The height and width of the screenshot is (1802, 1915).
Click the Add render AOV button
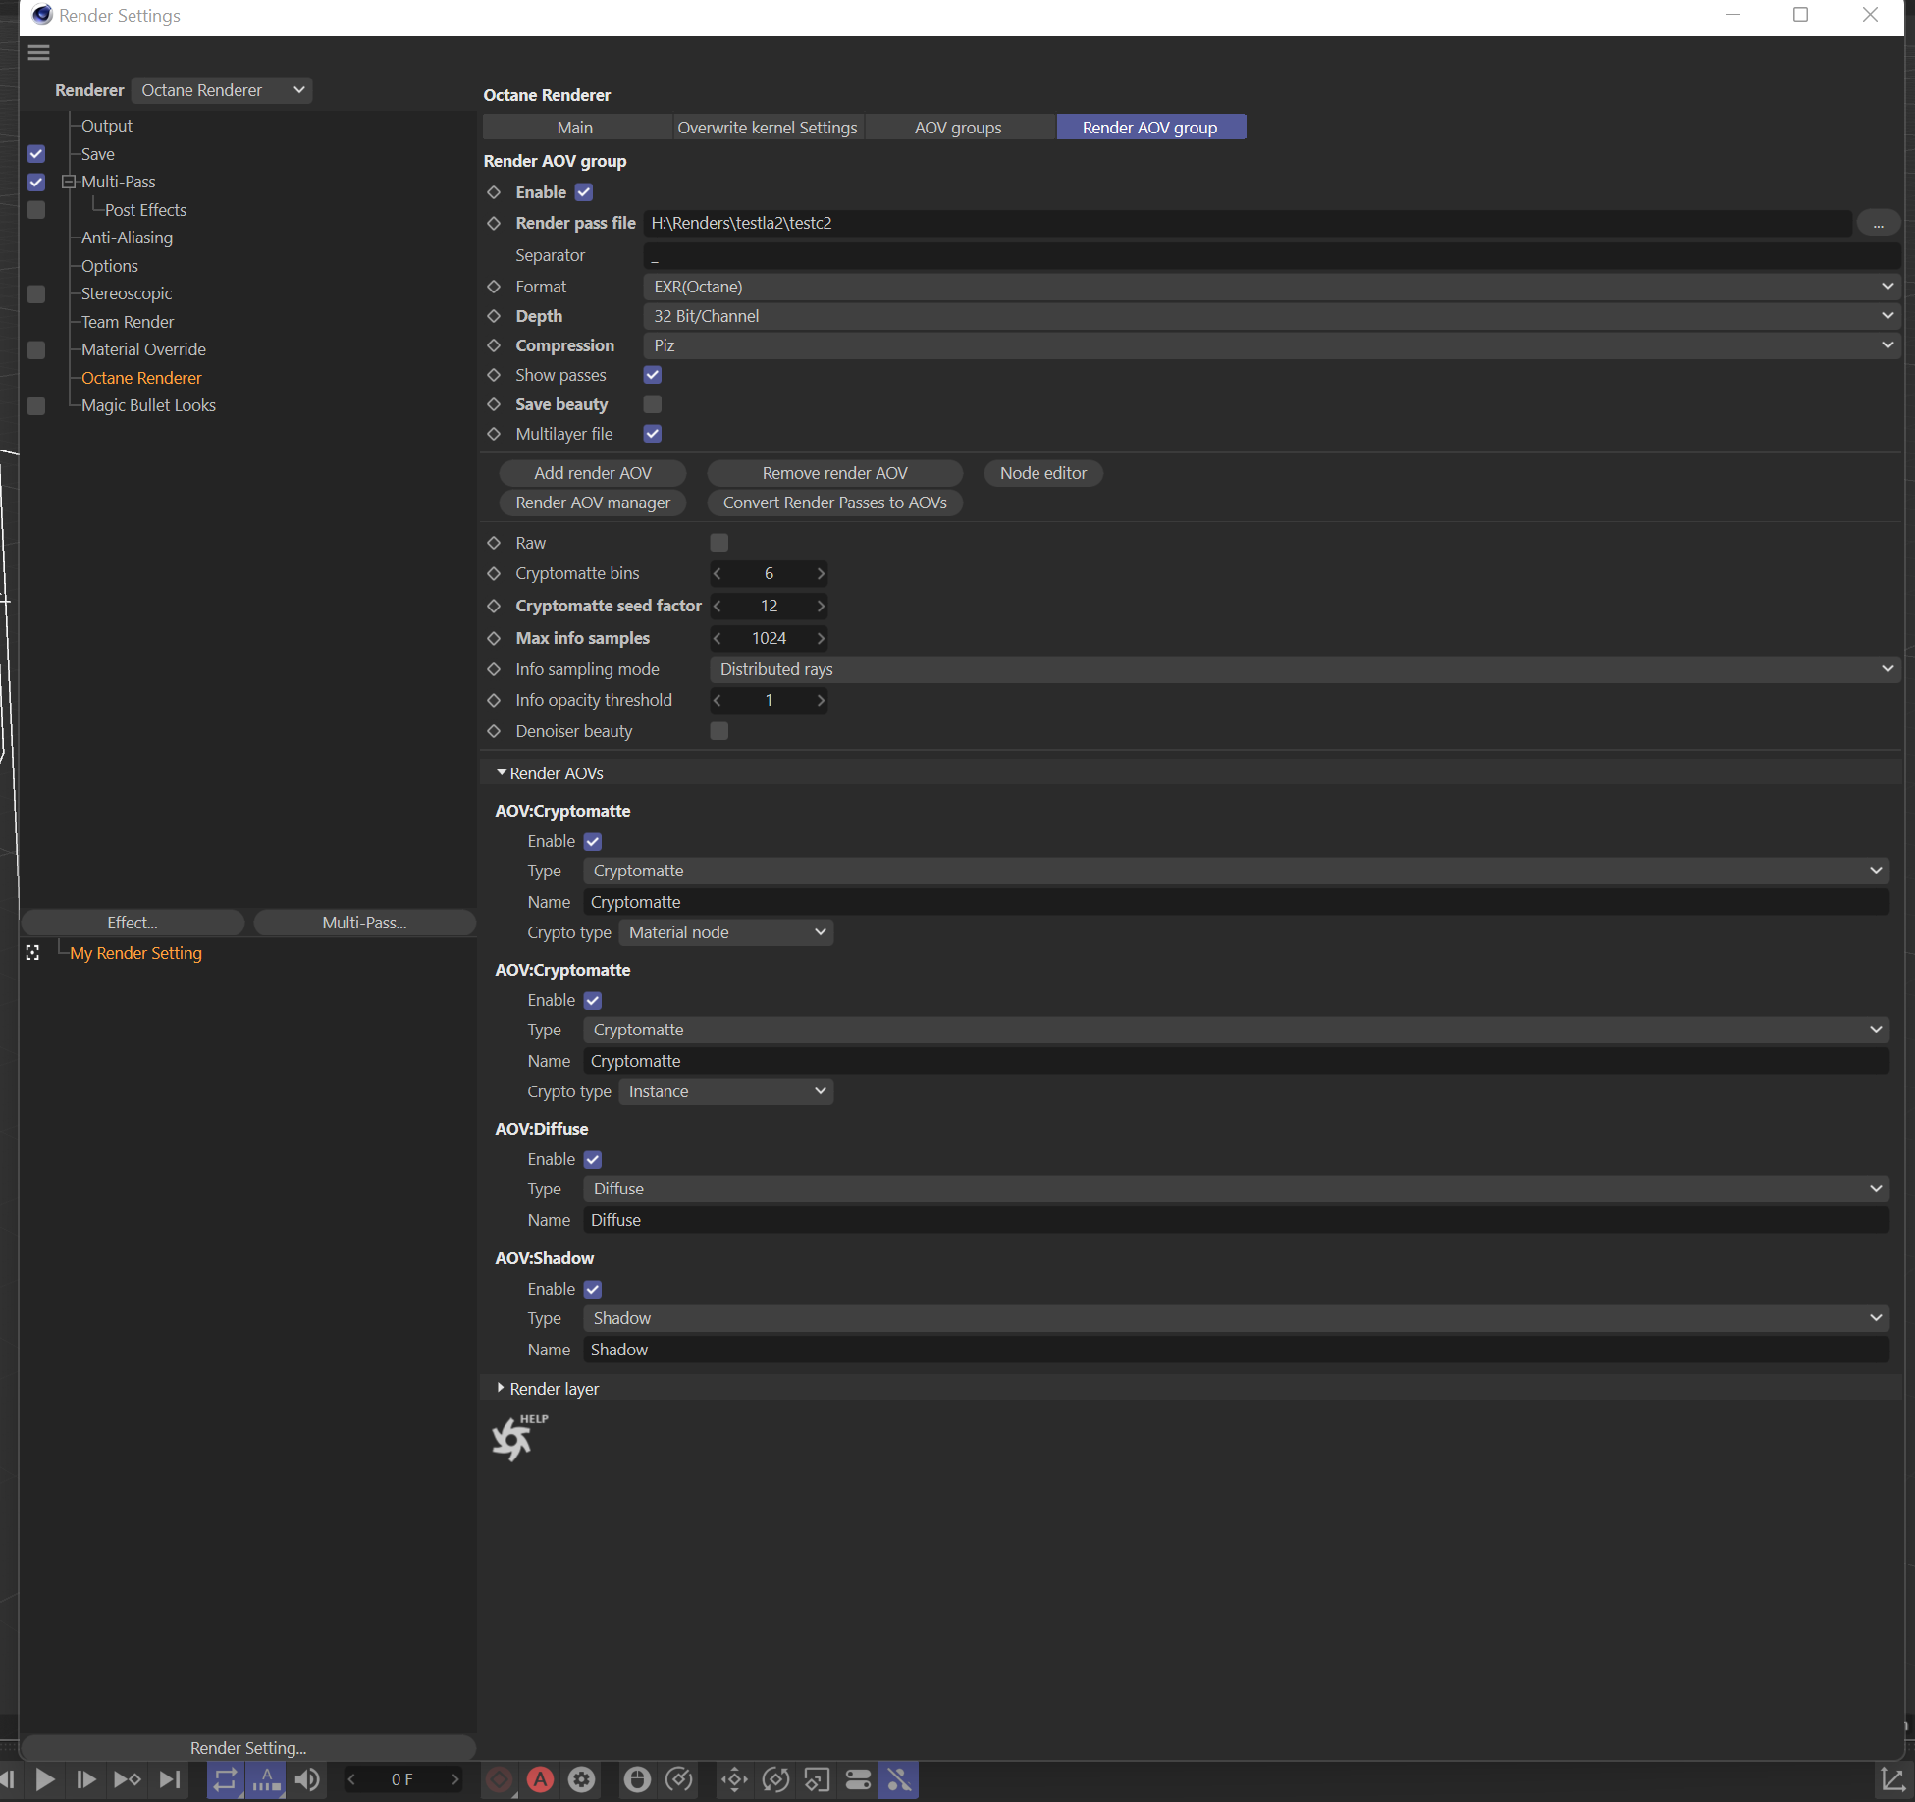coord(593,473)
